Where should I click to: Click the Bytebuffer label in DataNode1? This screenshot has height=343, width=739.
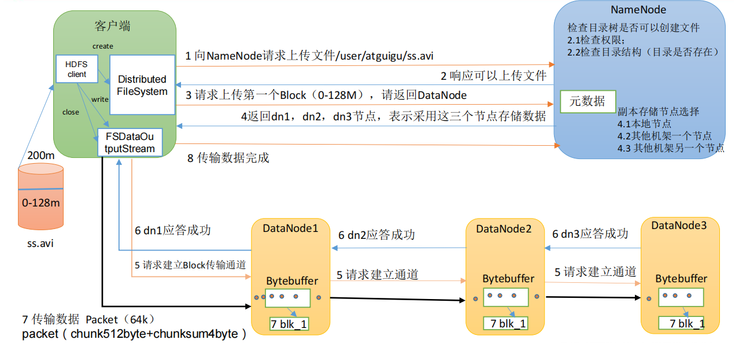292,281
